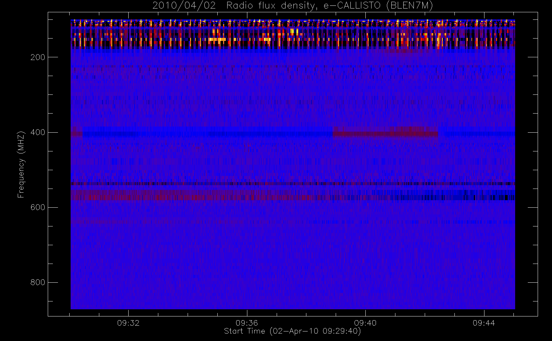Click the 200 frequency tick label
The image size is (552, 341).
point(38,57)
